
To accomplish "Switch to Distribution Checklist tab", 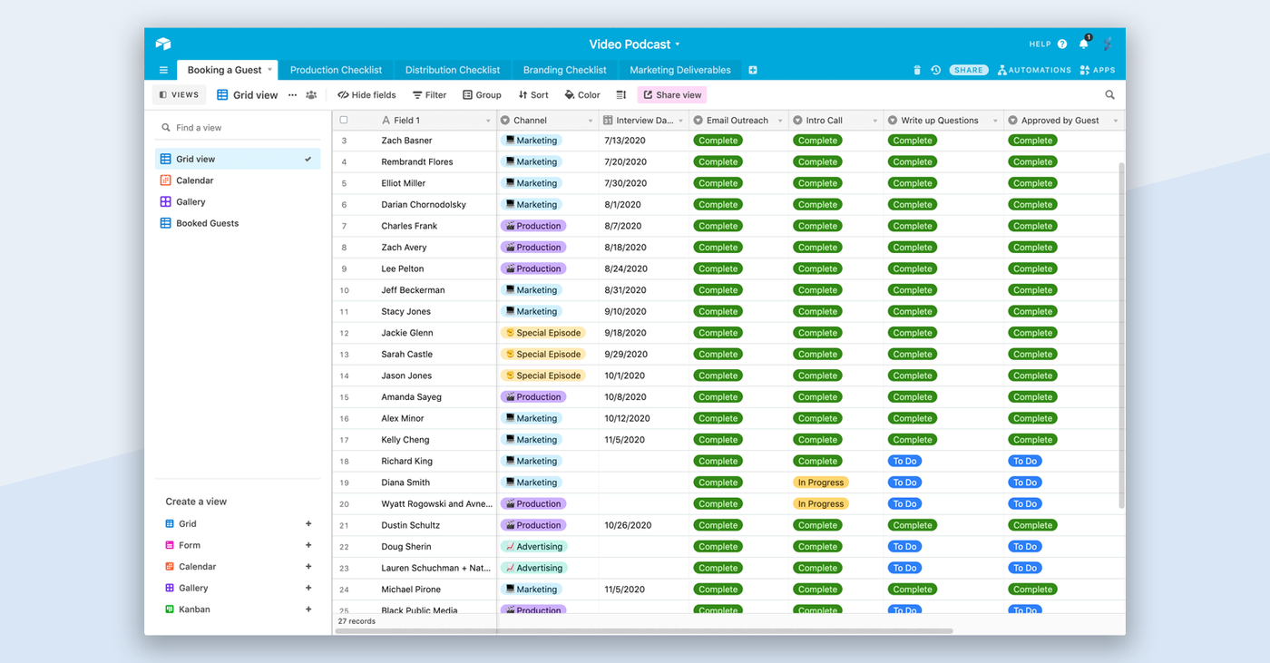I will (x=453, y=70).
